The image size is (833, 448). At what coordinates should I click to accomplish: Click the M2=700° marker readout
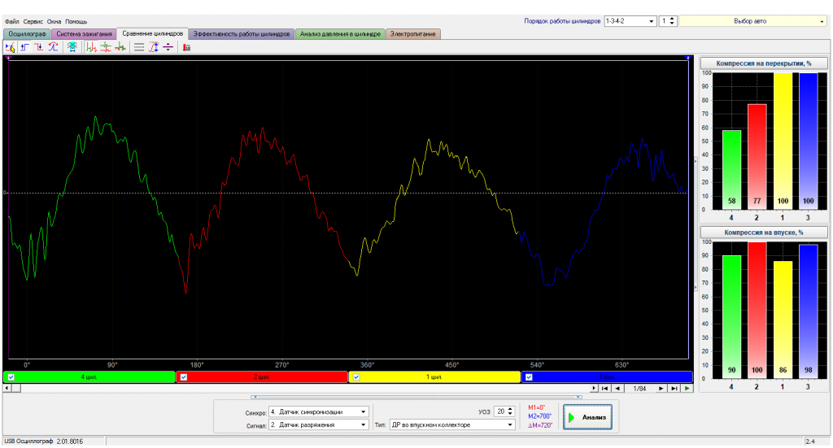[x=540, y=416]
